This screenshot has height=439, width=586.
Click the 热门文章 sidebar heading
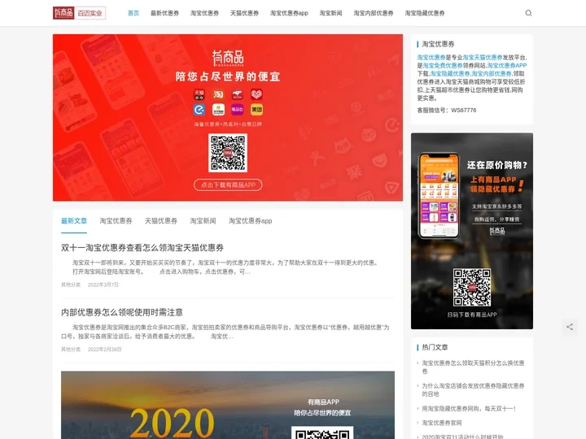coord(435,347)
